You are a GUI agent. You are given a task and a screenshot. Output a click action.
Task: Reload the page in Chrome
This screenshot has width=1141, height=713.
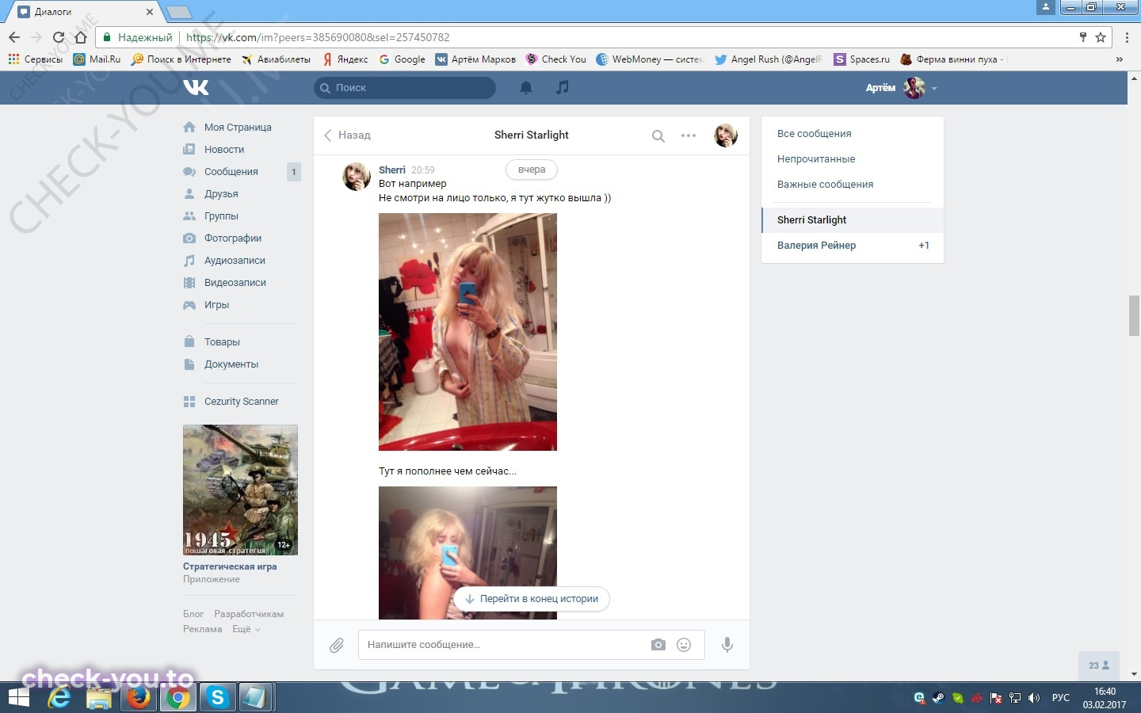58,37
